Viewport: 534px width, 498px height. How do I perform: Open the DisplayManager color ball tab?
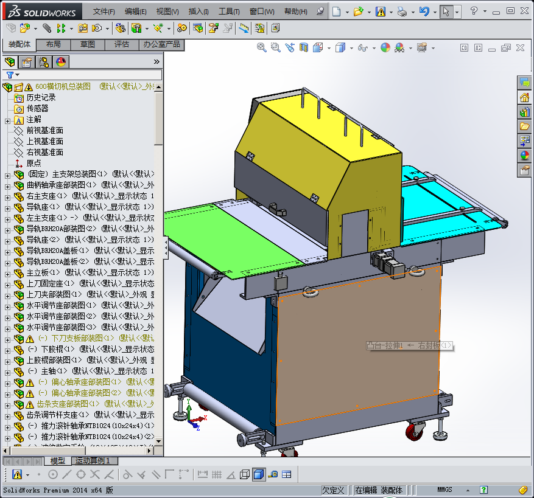coord(61,62)
